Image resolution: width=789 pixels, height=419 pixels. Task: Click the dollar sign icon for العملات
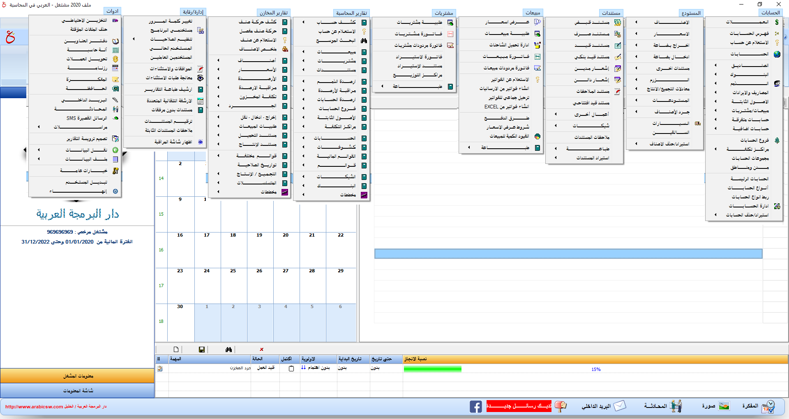coord(777,22)
